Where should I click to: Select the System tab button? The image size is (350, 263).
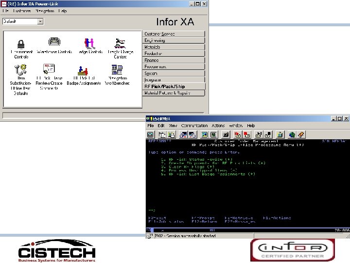click(x=174, y=74)
